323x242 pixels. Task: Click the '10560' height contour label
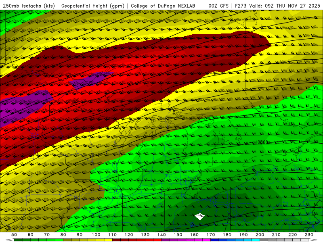(x=262, y=142)
